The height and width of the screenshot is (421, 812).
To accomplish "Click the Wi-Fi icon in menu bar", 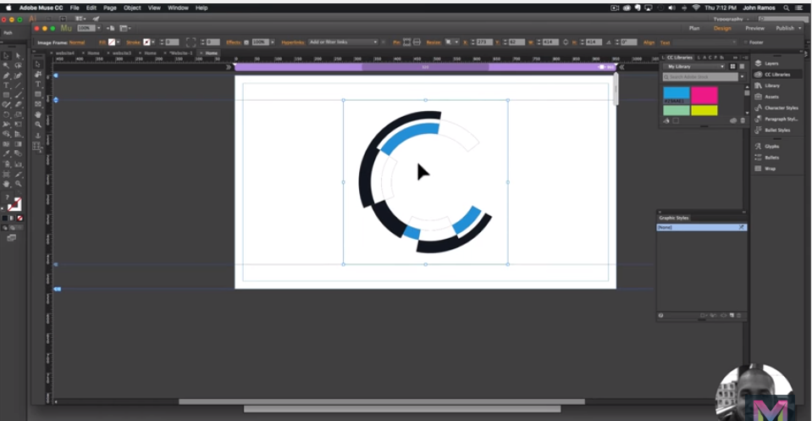I will pos(696,8).
